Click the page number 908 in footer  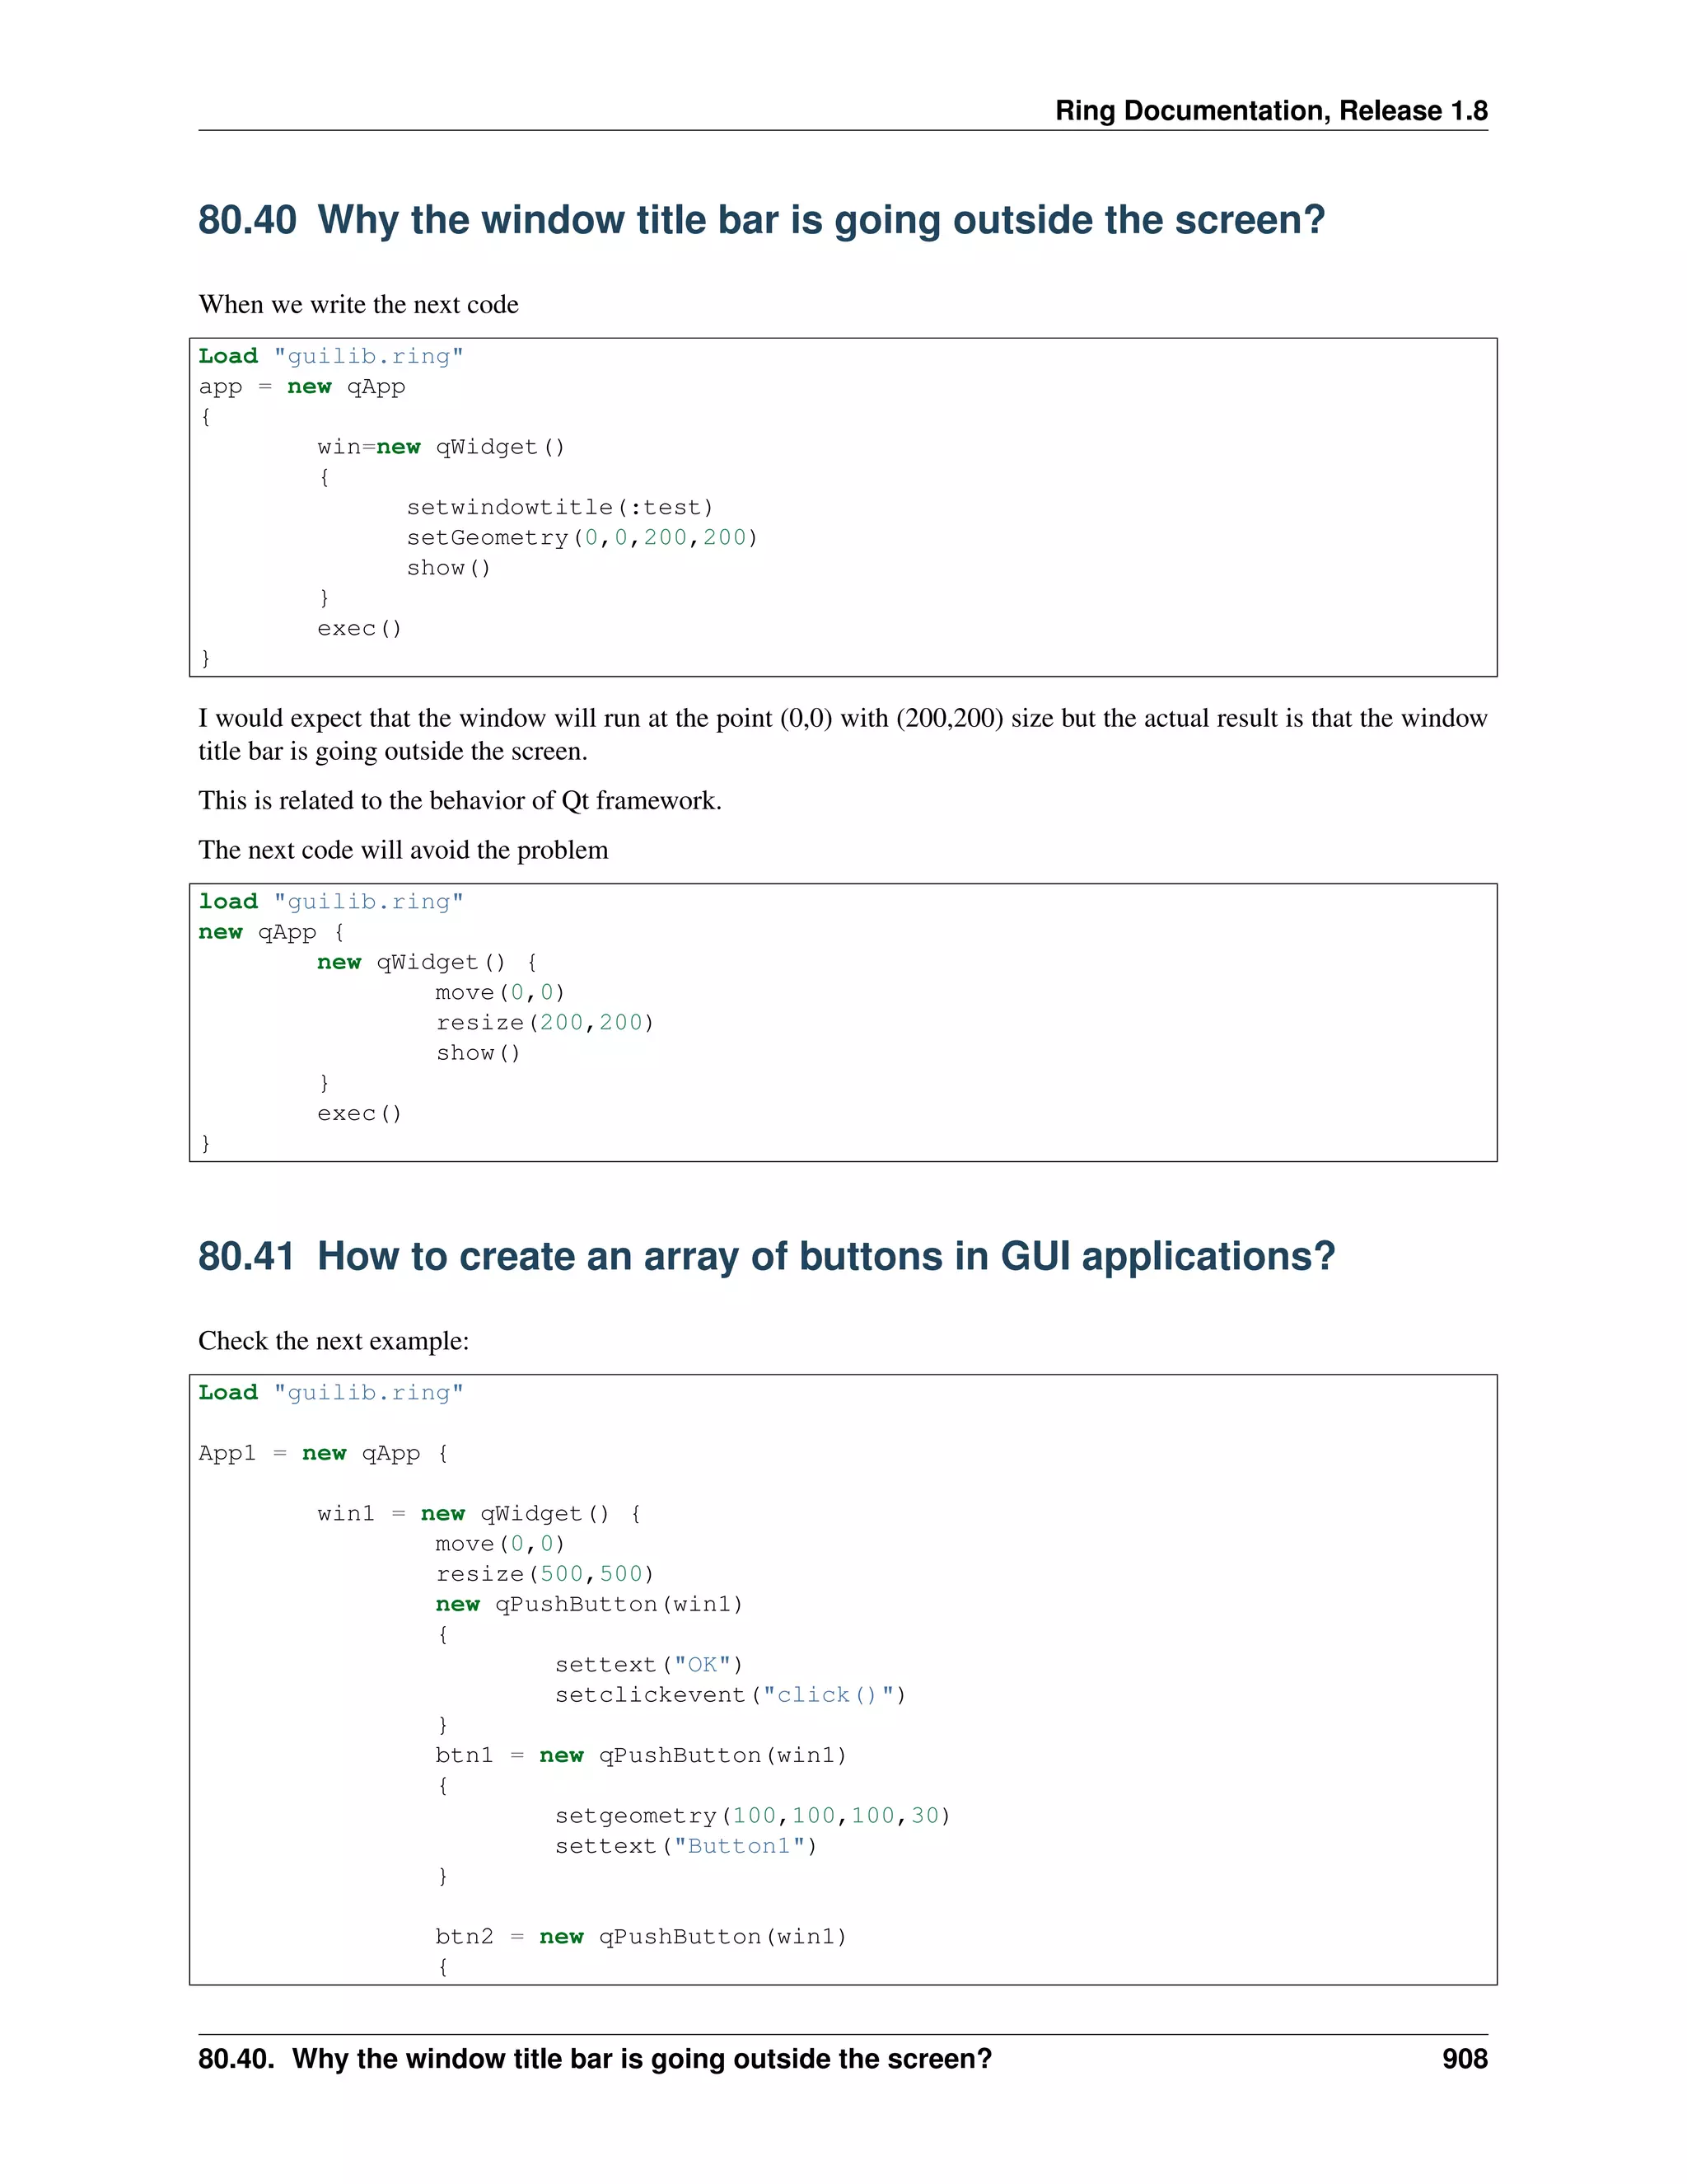pos(1464,2059)
